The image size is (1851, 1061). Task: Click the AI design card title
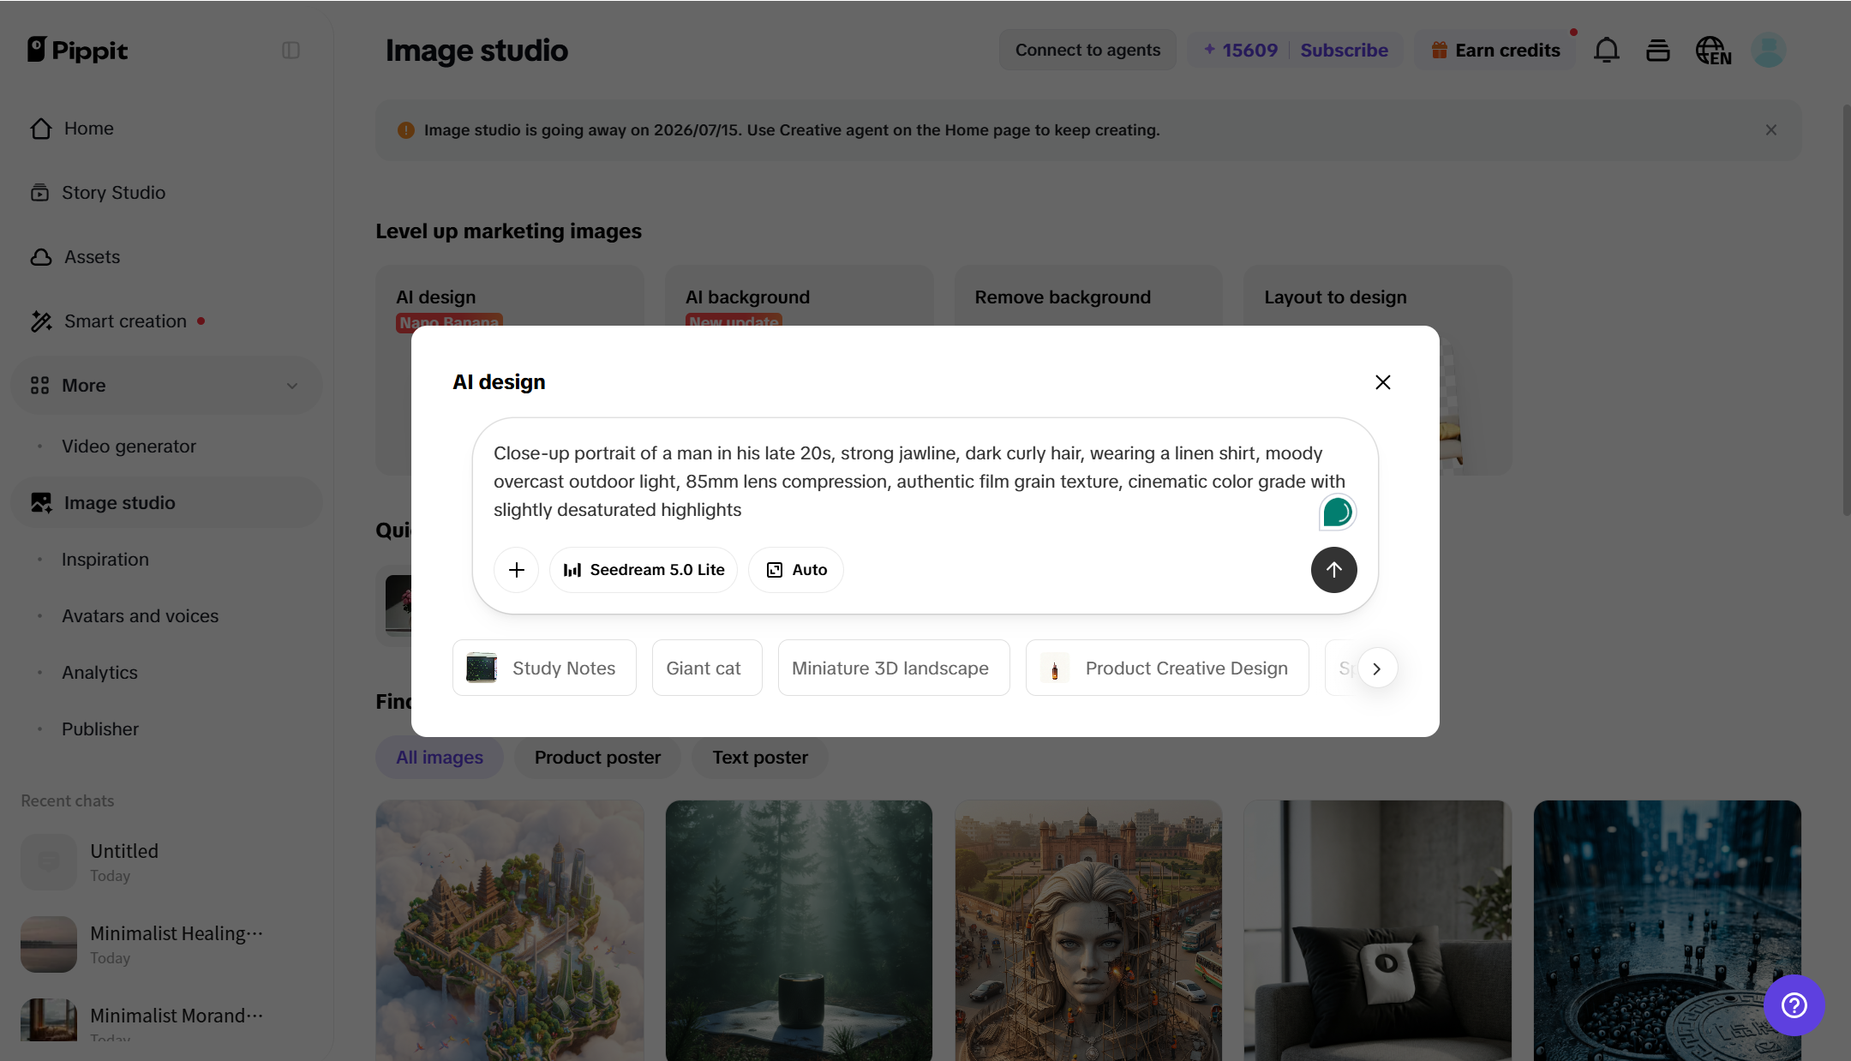coord(436,297)
